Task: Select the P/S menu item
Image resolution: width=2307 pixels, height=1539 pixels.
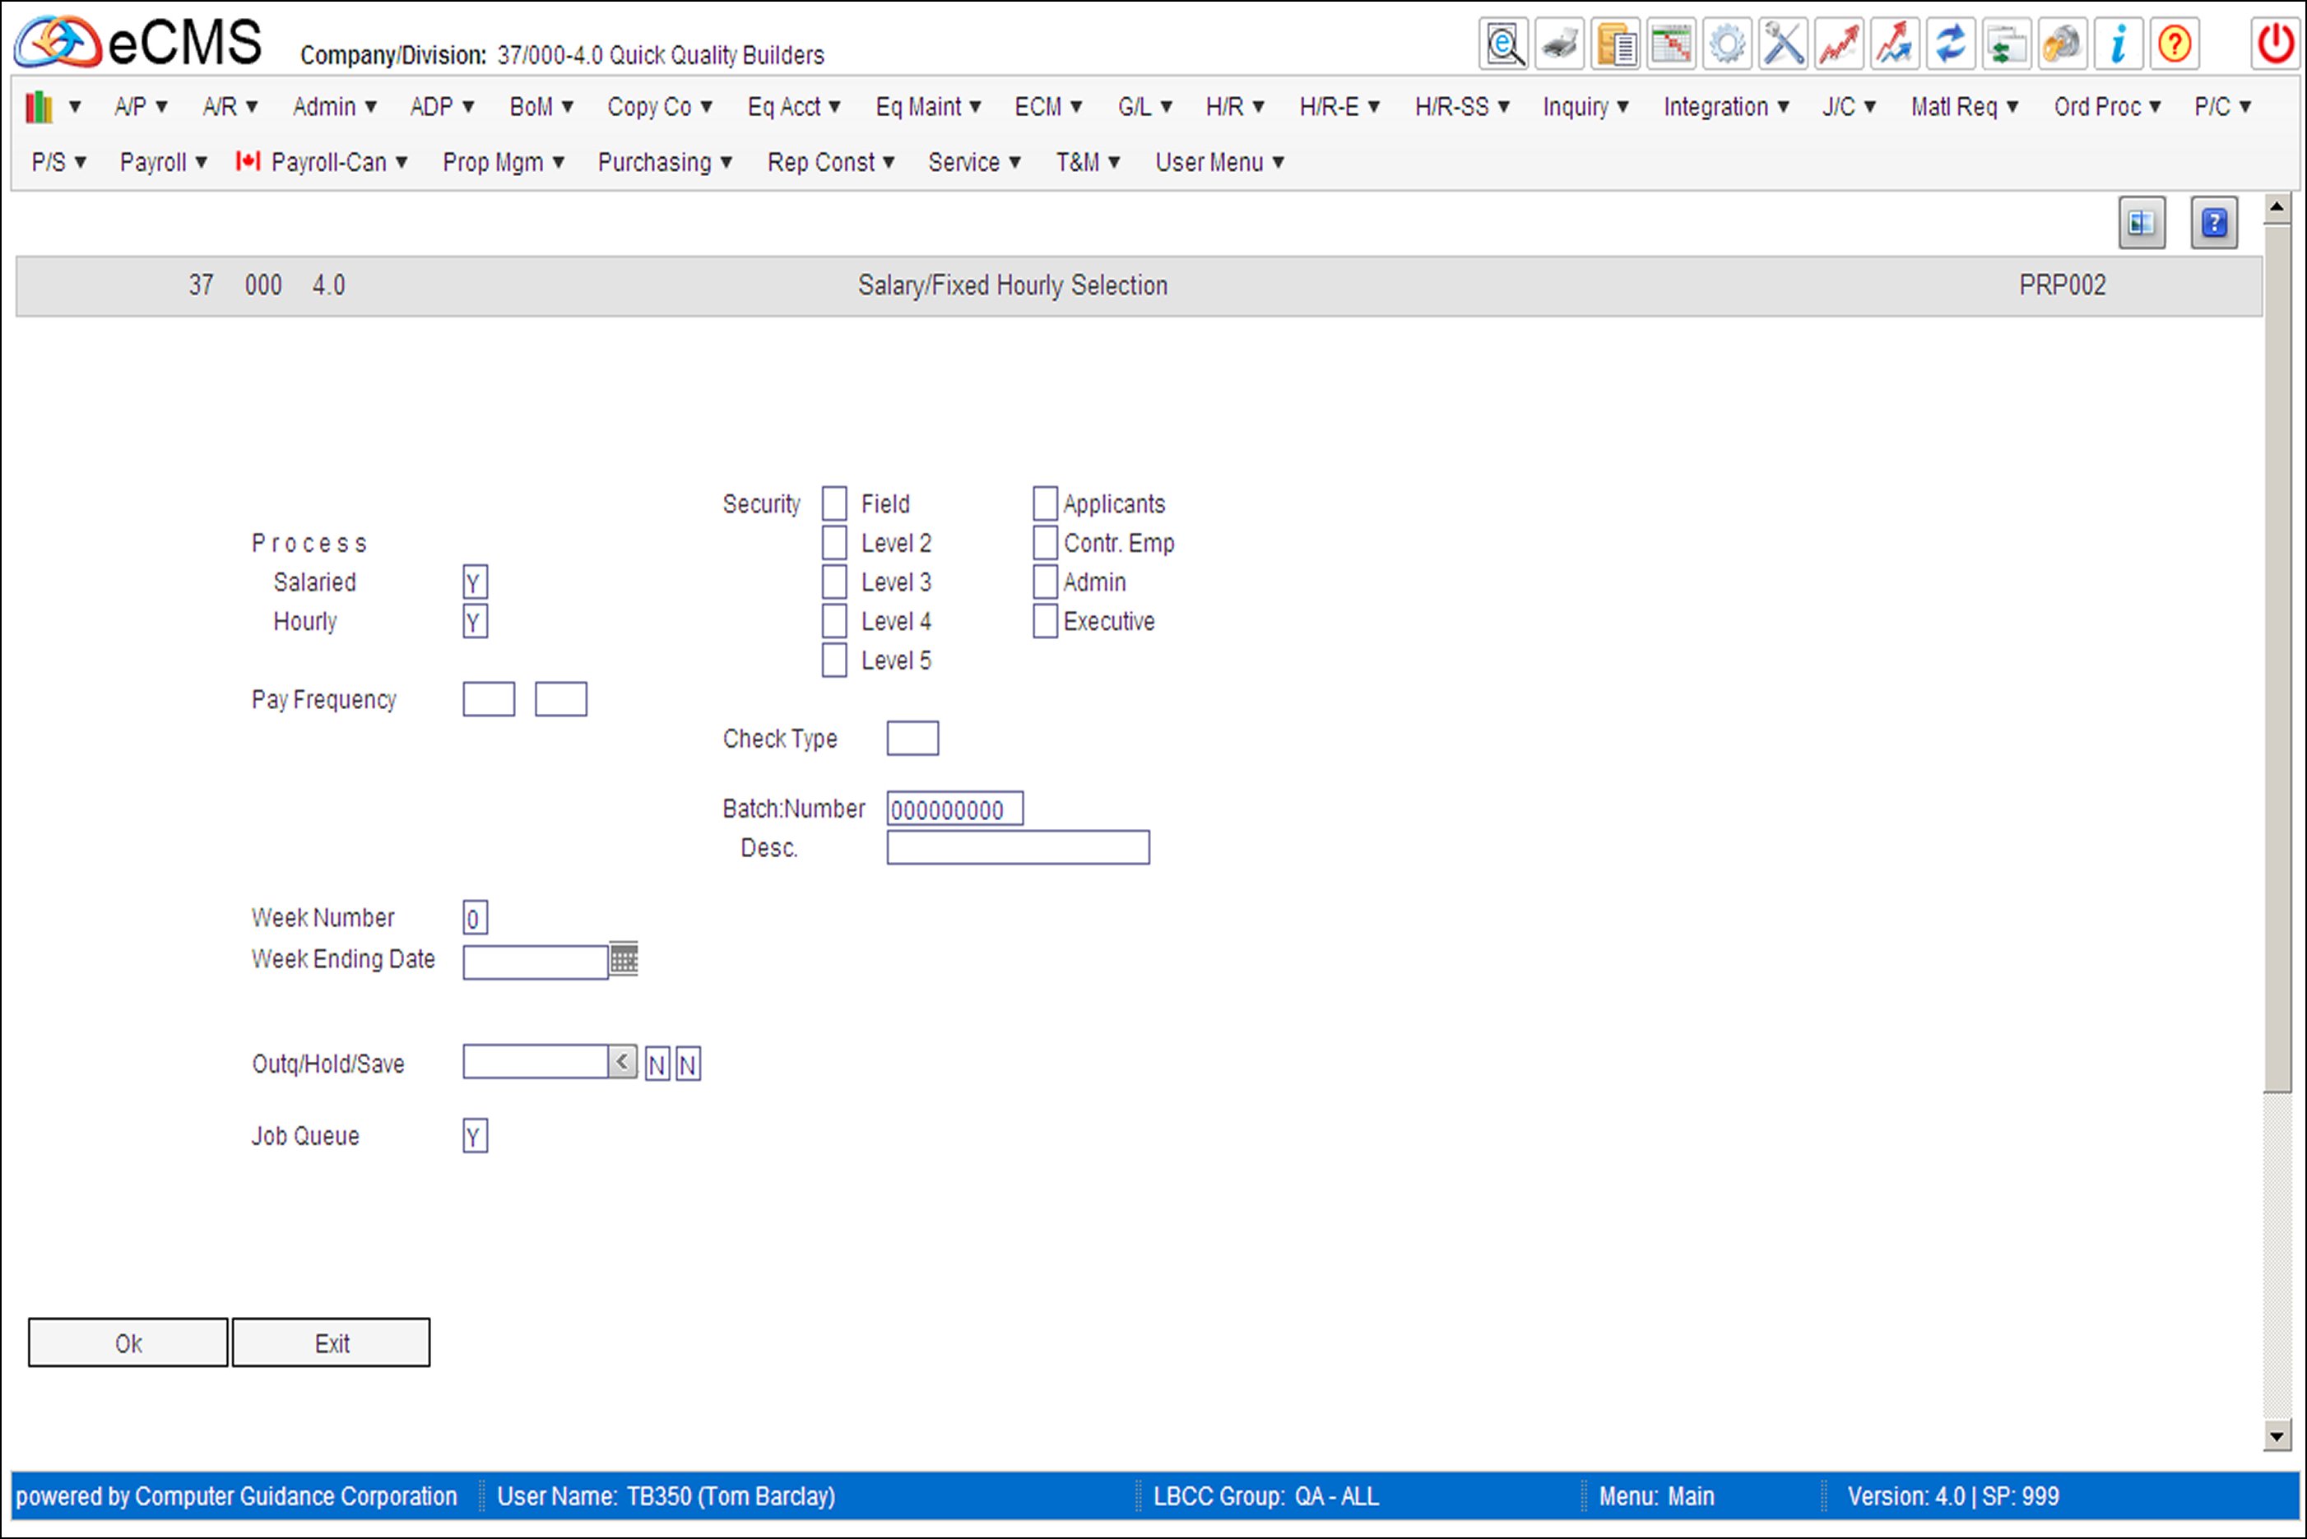Action: 44,161
